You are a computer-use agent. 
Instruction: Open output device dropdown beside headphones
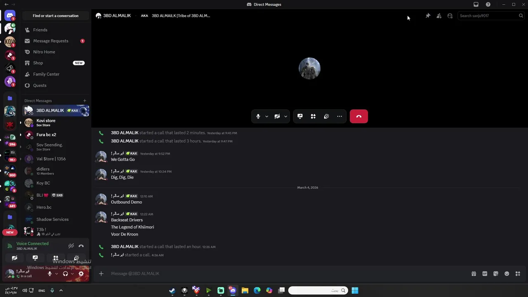(72, 273)
